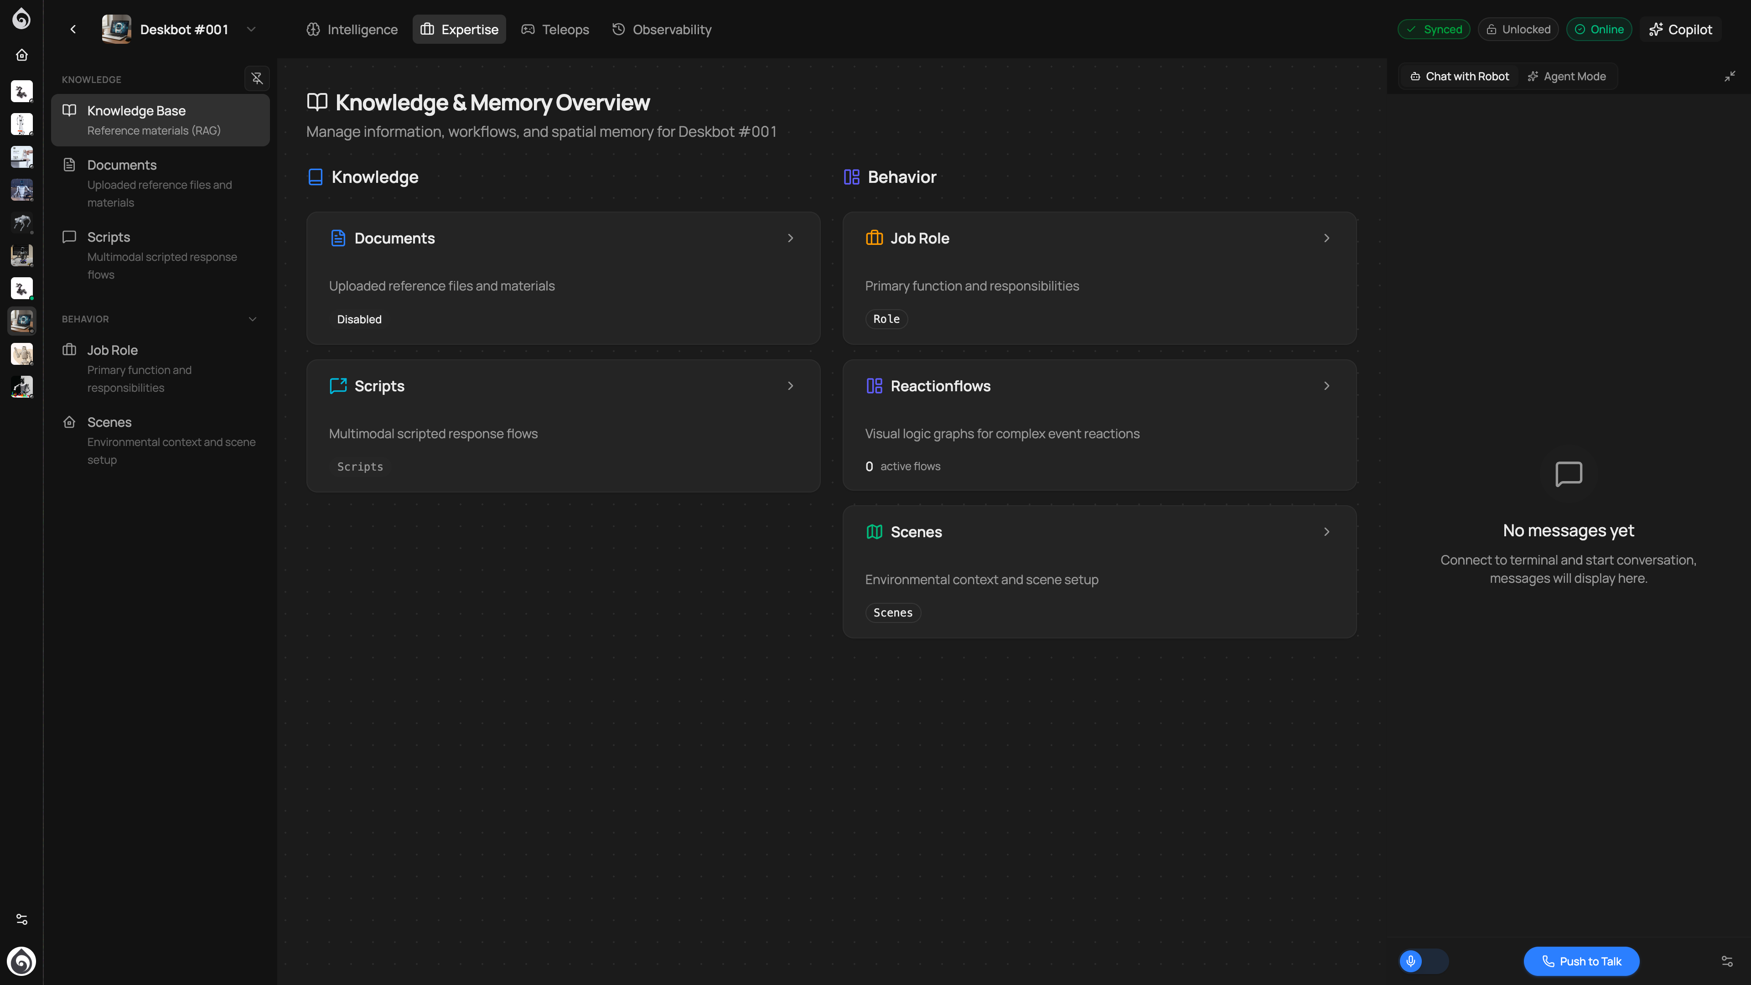
Task: Toggle the Unlocked lock status
Action: pos(1518,29)
